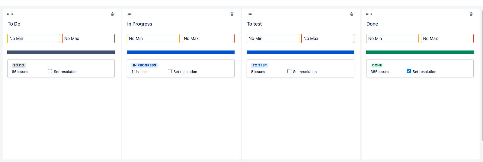Viewport: 483px width, 162px height.
Task: Check Set resolution for IN PROGRESS status
Action: 170,71
